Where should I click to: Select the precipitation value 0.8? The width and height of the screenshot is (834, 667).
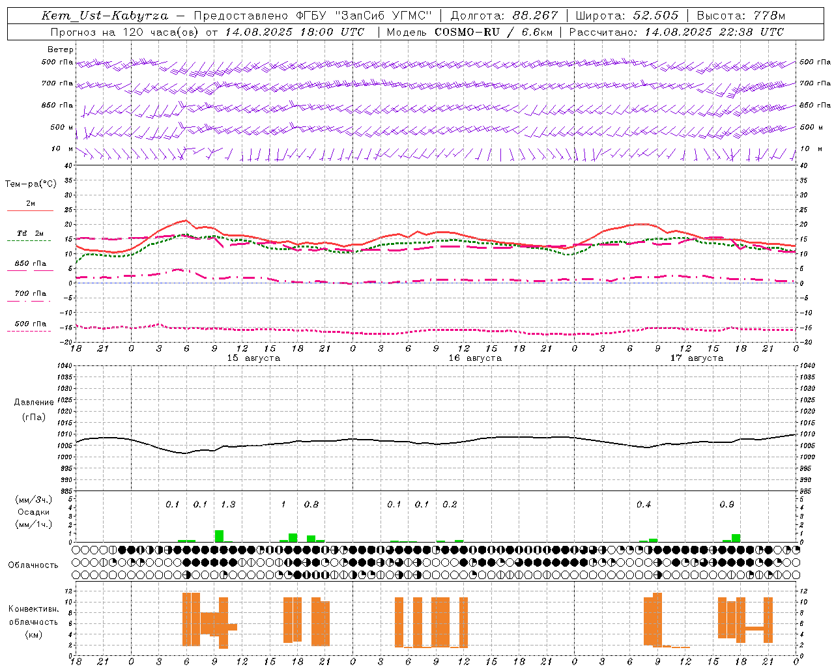point(311,505)
